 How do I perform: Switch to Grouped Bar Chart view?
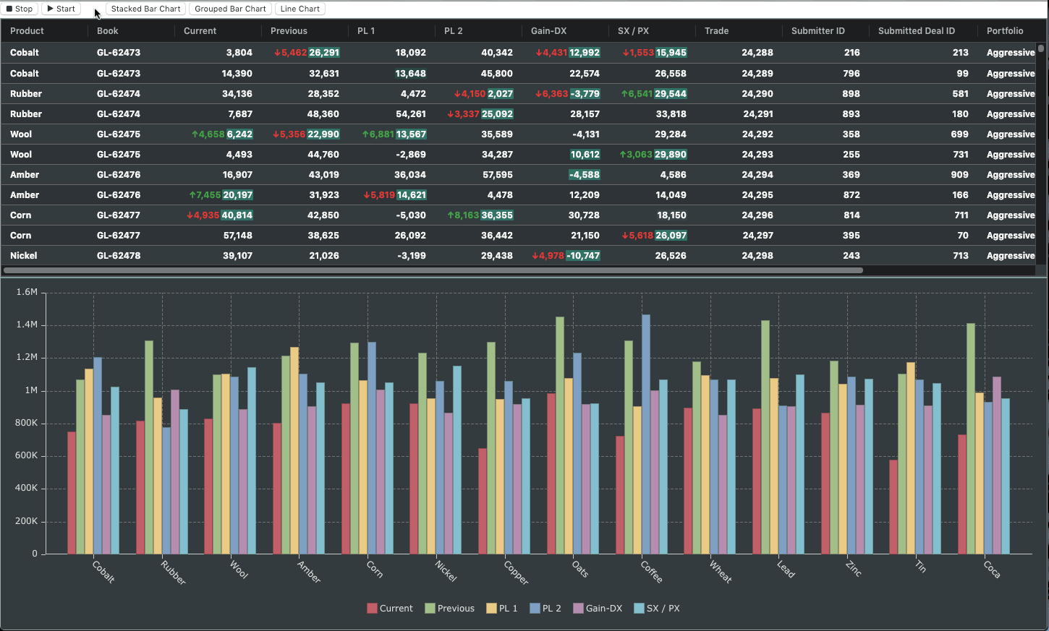(230, 9)
